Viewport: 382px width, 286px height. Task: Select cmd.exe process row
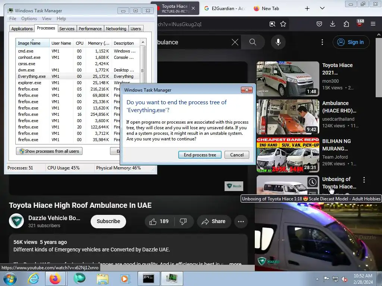pos(78,51)
